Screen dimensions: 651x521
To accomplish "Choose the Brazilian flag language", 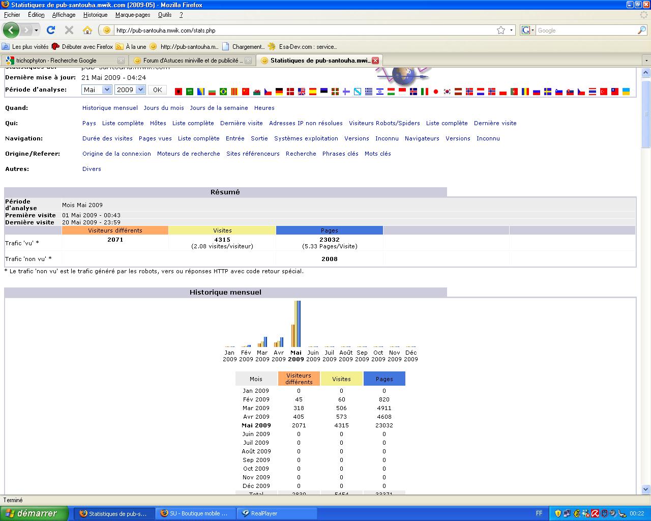I will 223,92.
